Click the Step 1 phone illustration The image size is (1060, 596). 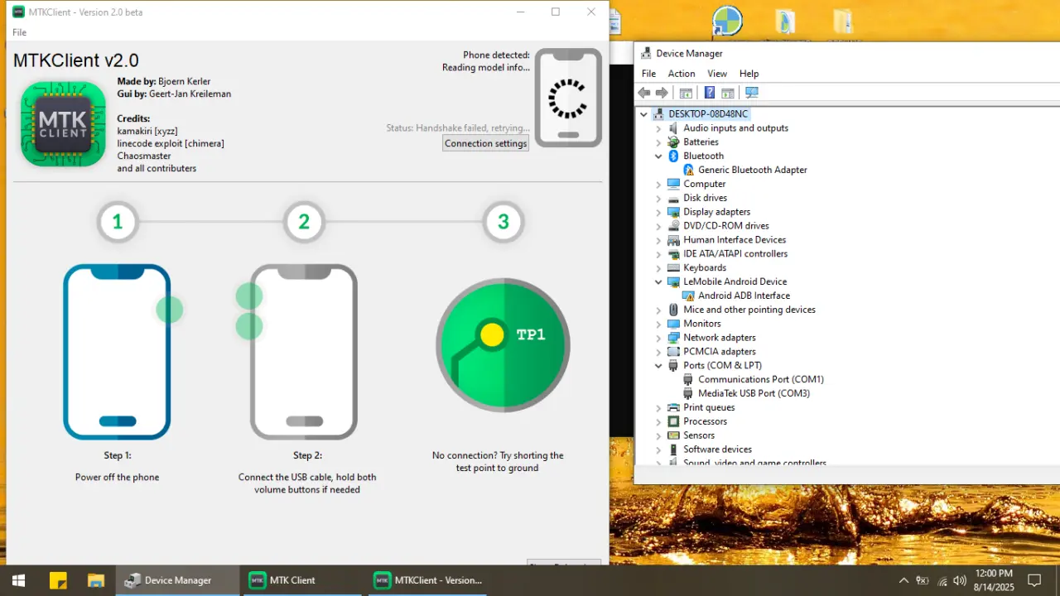pos(117,352)
